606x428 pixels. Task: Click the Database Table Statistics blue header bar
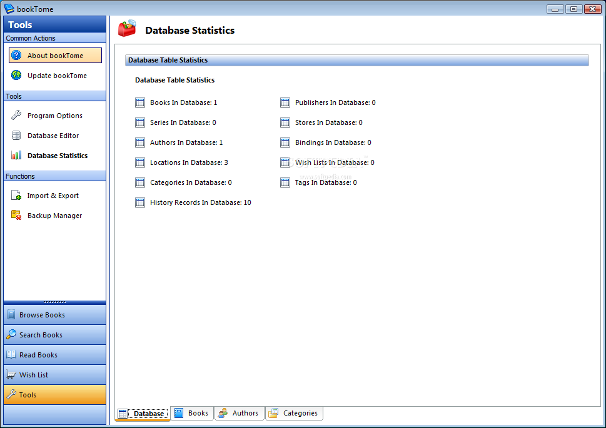click(x=356, y=60)
